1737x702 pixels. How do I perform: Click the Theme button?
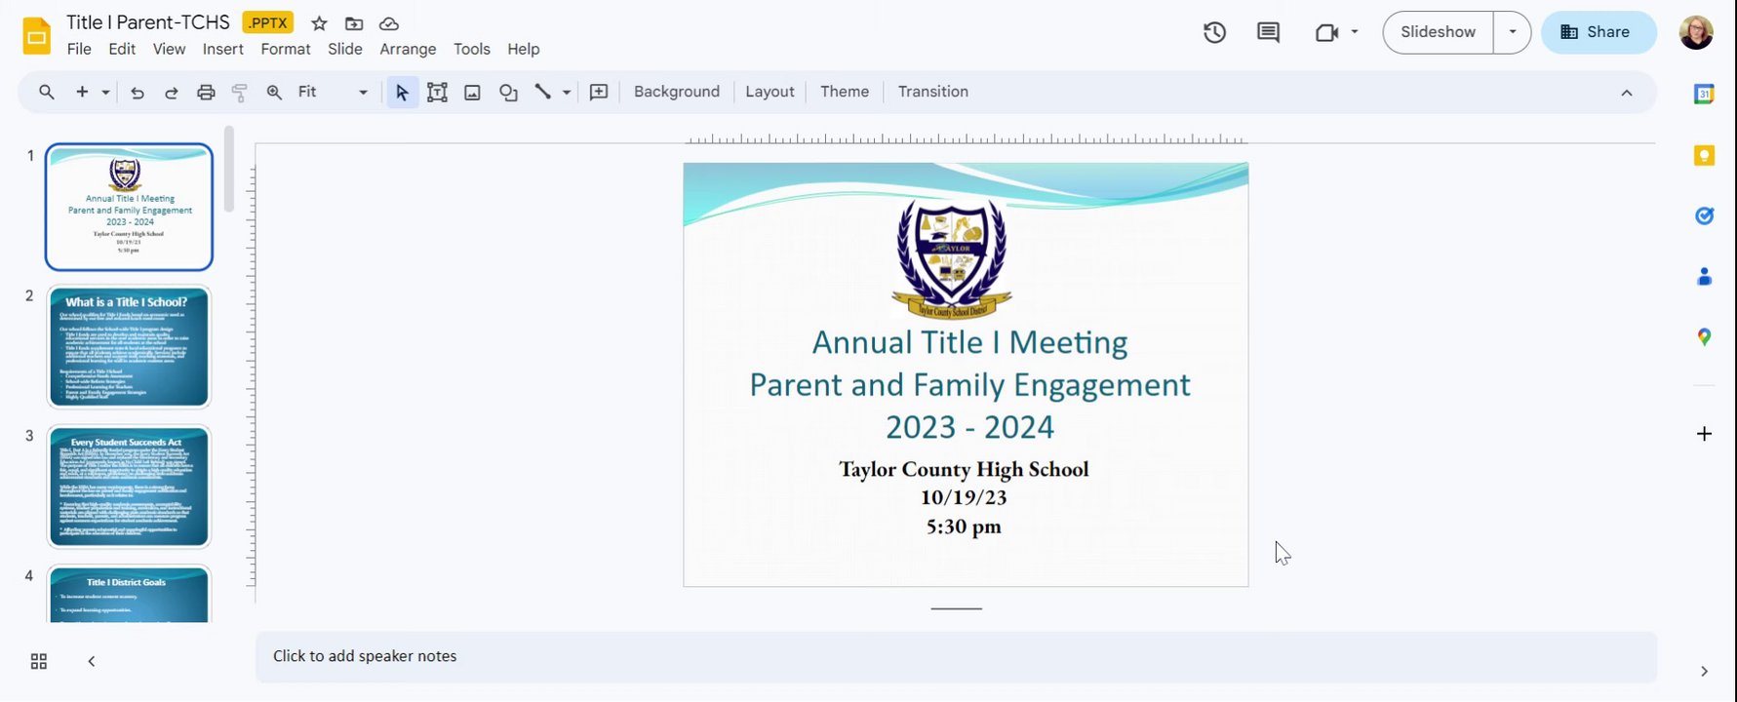(x=845, y=92)
